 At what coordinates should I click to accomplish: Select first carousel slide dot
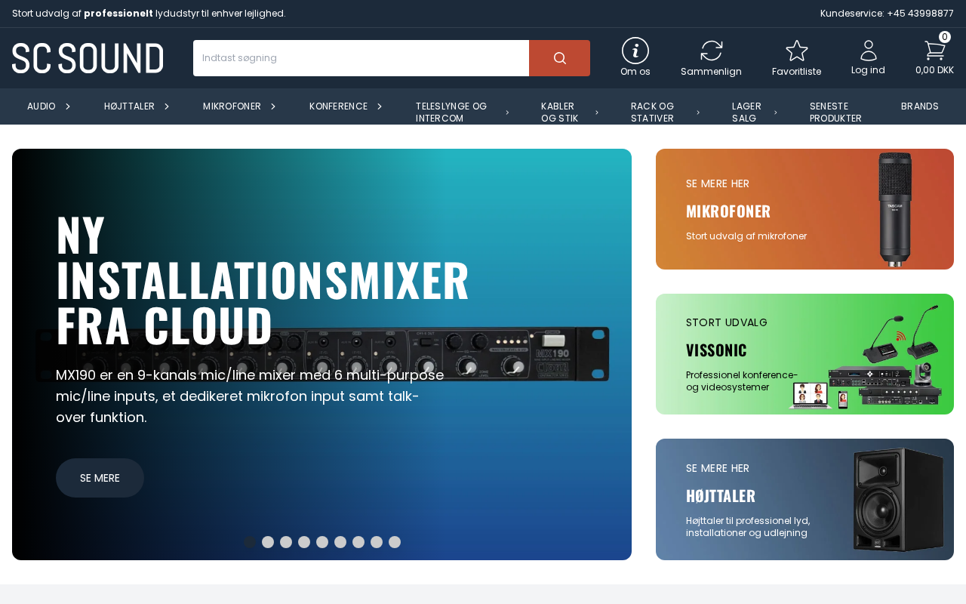coord(250,542)
